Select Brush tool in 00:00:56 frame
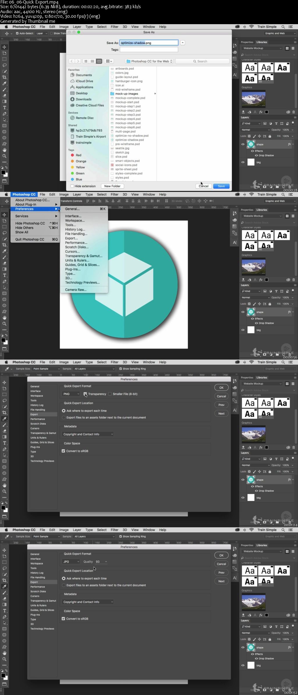This screenshot has width=298, height=695. coord(4,257)
